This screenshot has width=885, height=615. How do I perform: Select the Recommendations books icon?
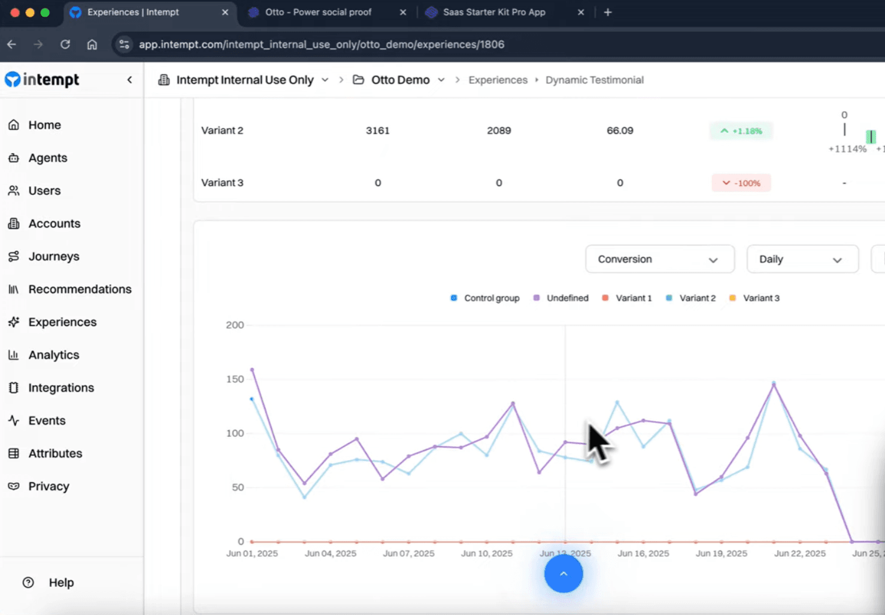click(x=14, y=290)
